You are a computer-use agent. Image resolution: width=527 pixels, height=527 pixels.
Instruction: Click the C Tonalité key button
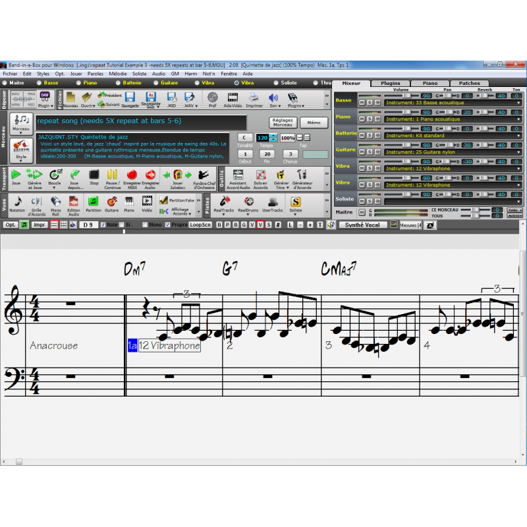click(244, 138)
